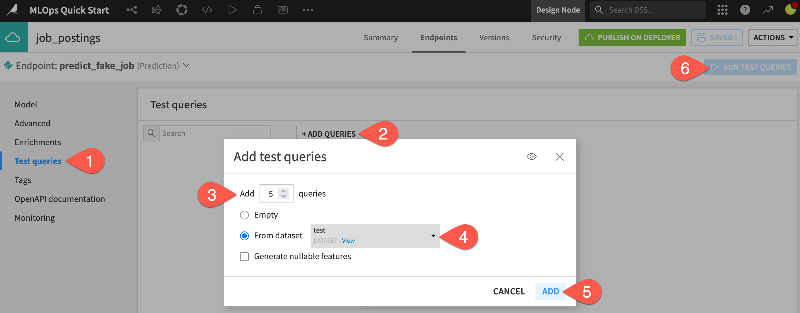Select the Empty radio button

(244, 215)
